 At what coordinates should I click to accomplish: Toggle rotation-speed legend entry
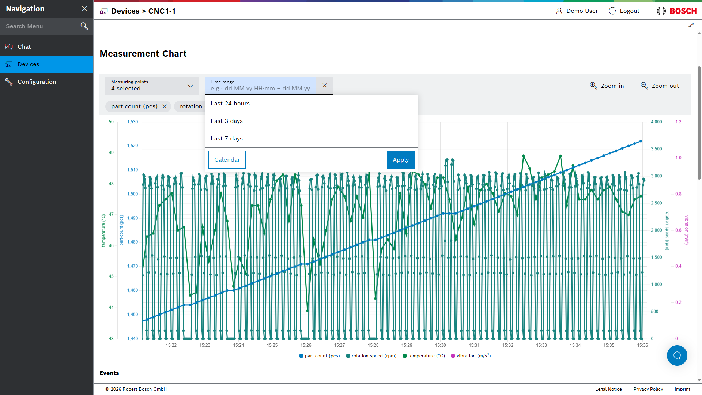371,356
